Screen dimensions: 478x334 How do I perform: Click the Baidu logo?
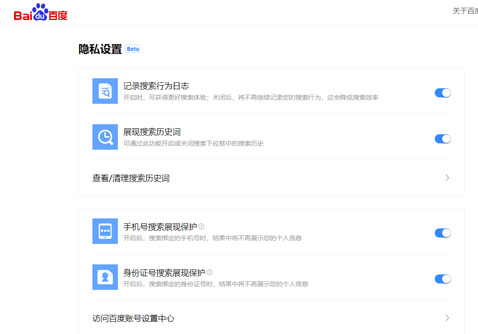point(41,12)
